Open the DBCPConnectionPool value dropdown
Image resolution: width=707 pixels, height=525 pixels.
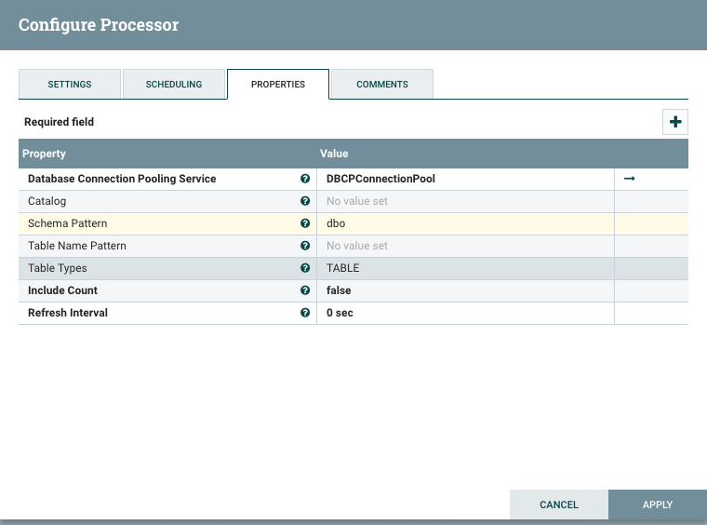[x=465, y=179]
